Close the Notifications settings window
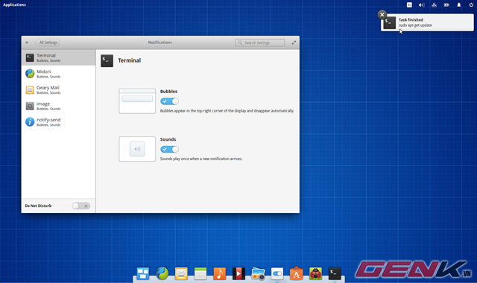 [x=27, y=42]
